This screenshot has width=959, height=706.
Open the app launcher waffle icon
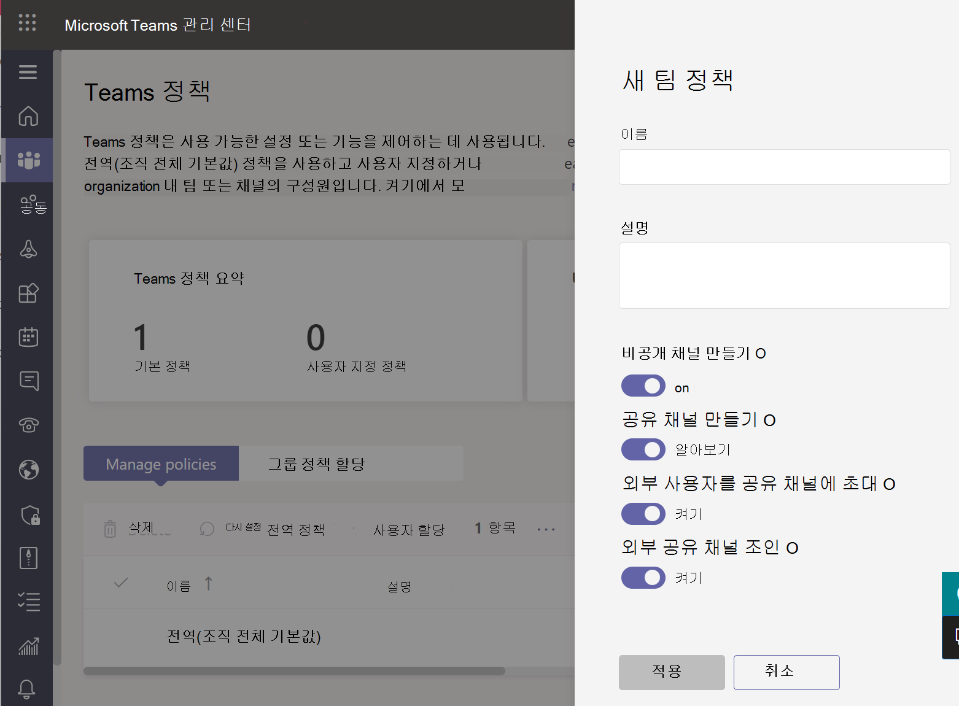[x=27, y=23]
